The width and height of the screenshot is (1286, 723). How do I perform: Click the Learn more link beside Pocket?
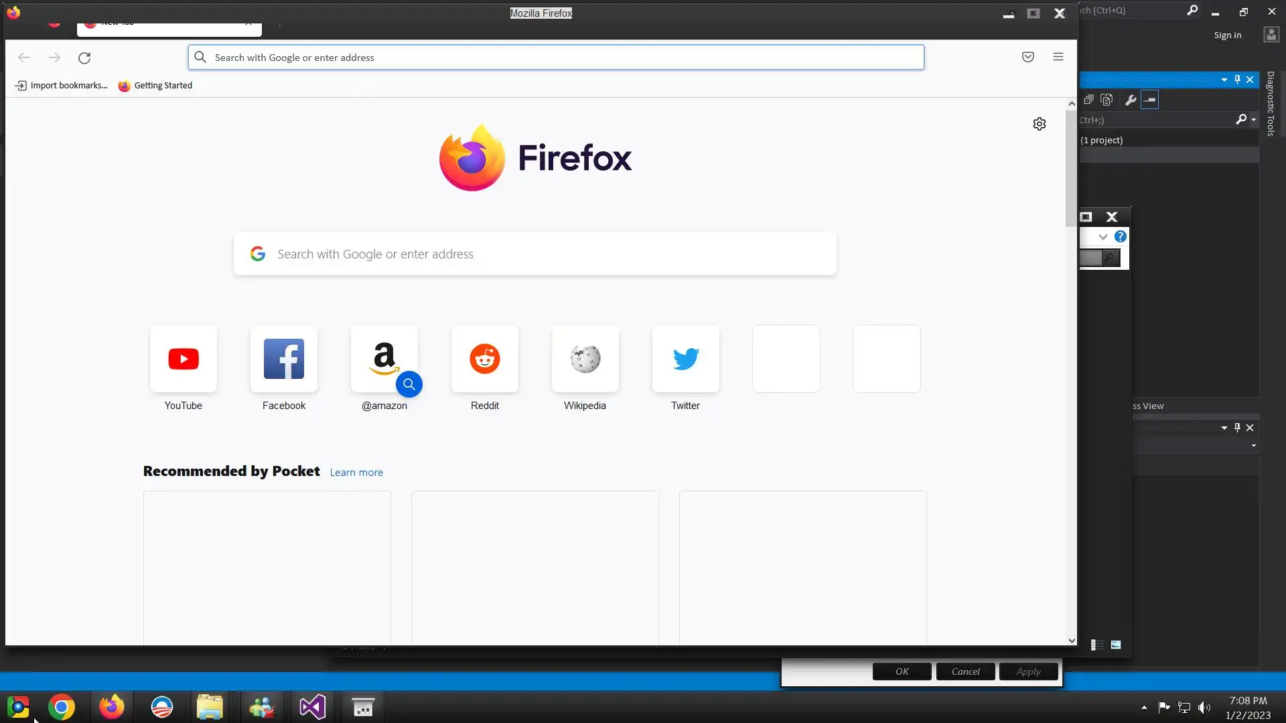(x=356, y=472)
